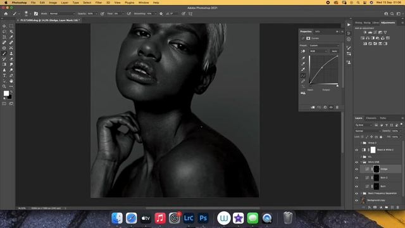Open smoothing options gear icon

click(x=161, y=14)
